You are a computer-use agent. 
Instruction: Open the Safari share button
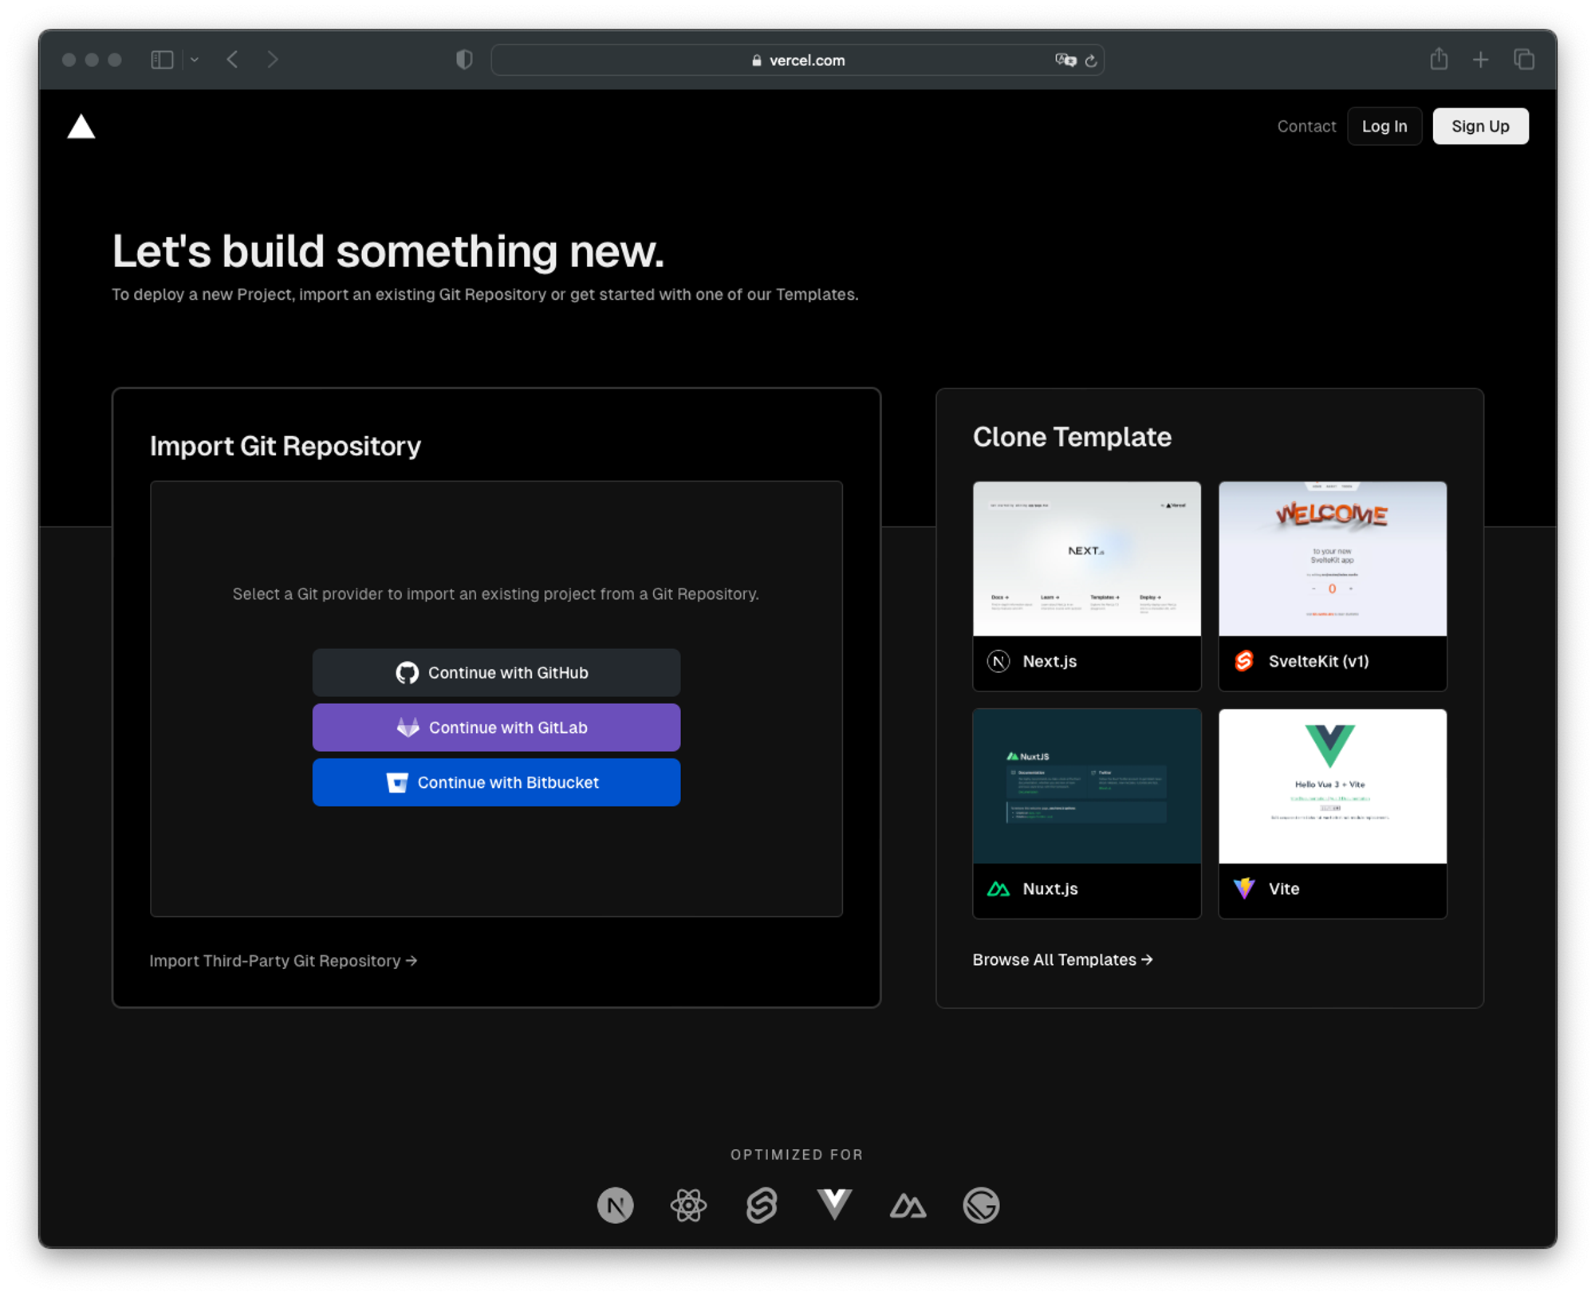1439,59
